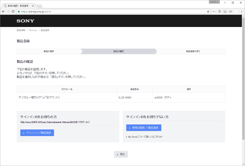Open a new browser tab
The height and width of the screenshot is (166, 245).
(x=40, y=6)
